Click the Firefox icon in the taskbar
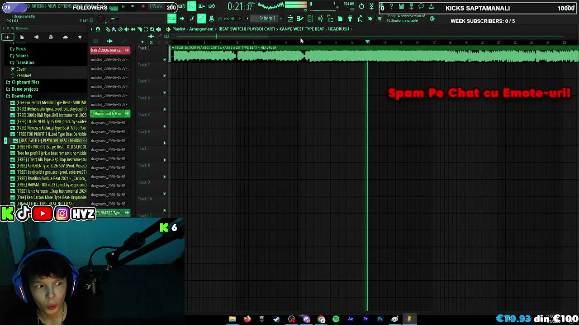This screenshot has height=325, width=579. pos(247,319)
